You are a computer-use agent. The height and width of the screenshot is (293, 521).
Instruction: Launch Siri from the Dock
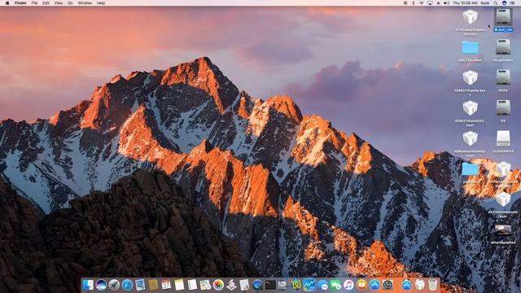click(x=101, y=285)
